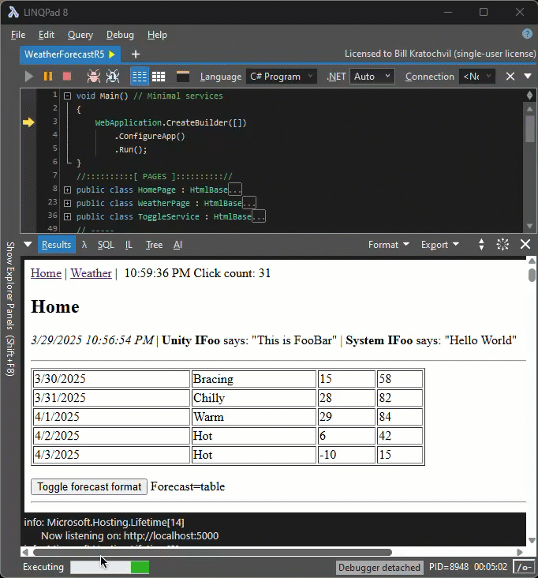Click the results horizontal scrollbar thumb
Screen dimensions: 538x578
click(212, 552)
